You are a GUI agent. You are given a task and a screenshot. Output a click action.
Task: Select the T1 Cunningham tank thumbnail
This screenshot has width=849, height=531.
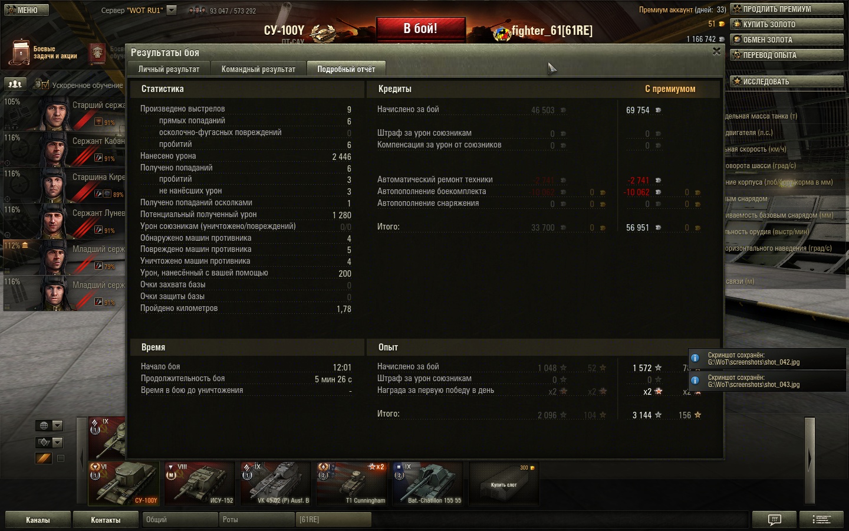[x=352, y=483]
